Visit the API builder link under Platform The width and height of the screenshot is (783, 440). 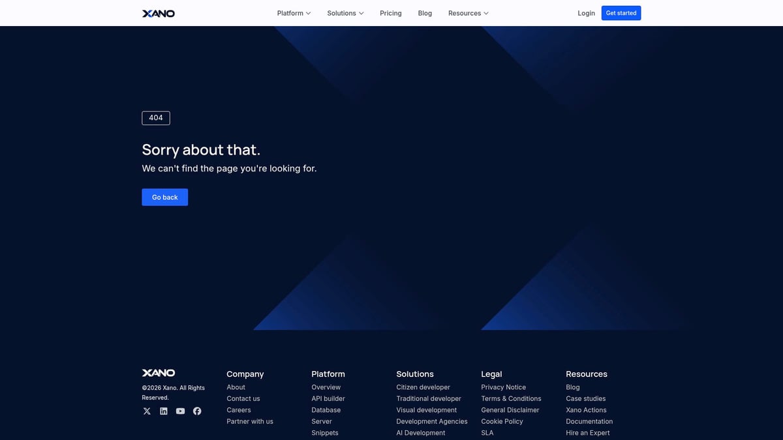pyautogui.click(x=328, y=398)
